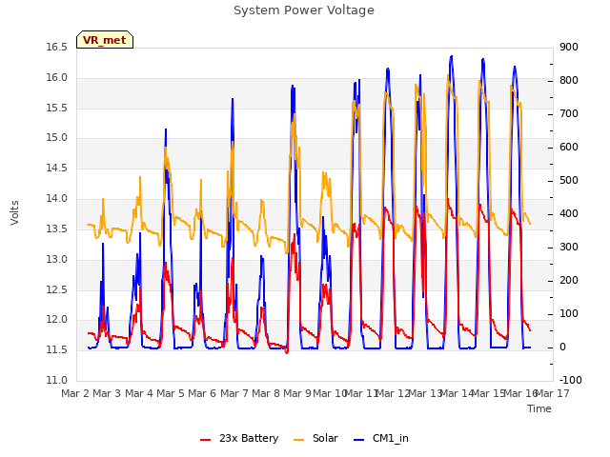Click the VR_met annotation label
The width and height of the screenshot is (610, 457).
click(x=105, y=40)
